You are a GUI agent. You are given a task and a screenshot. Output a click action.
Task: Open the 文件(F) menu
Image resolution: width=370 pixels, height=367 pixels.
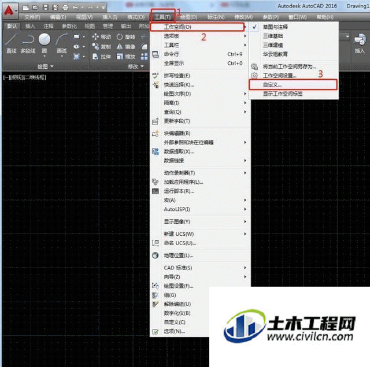(32, 17)
